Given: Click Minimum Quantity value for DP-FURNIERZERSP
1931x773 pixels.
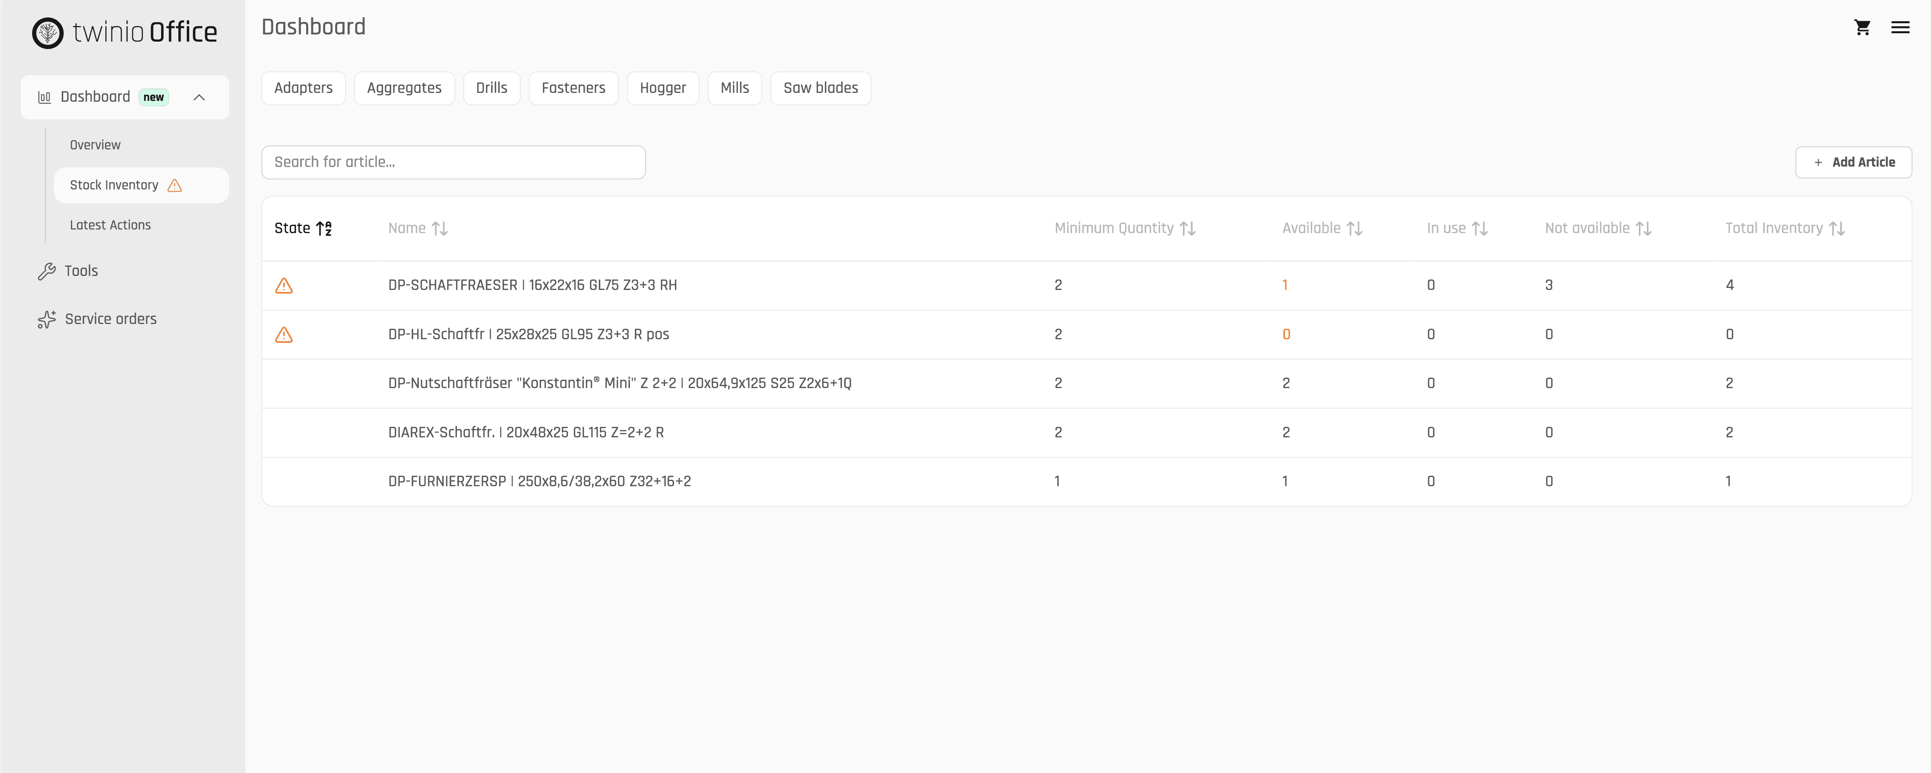Looking at the screenshot, I should [1057, 482].
